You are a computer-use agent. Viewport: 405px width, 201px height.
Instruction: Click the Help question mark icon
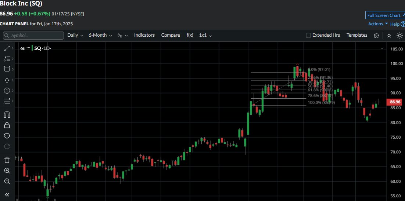(403, 24)
